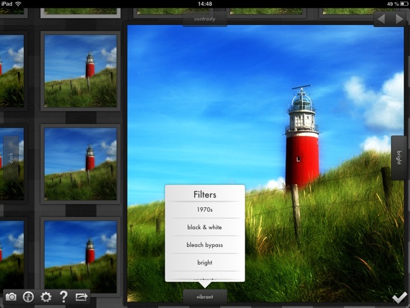Tap the contrasty tab at top
This screenshot has width=410, height=308.
click(x=205, y=19)
